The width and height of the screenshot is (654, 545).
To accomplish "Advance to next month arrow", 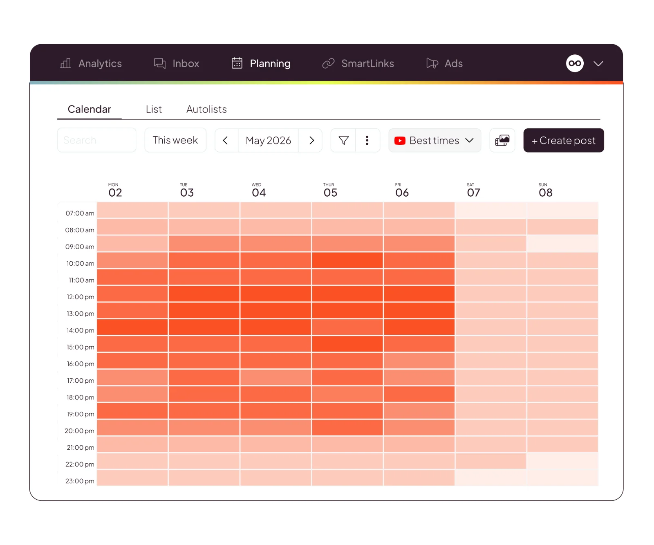I will tap(311, 140).
